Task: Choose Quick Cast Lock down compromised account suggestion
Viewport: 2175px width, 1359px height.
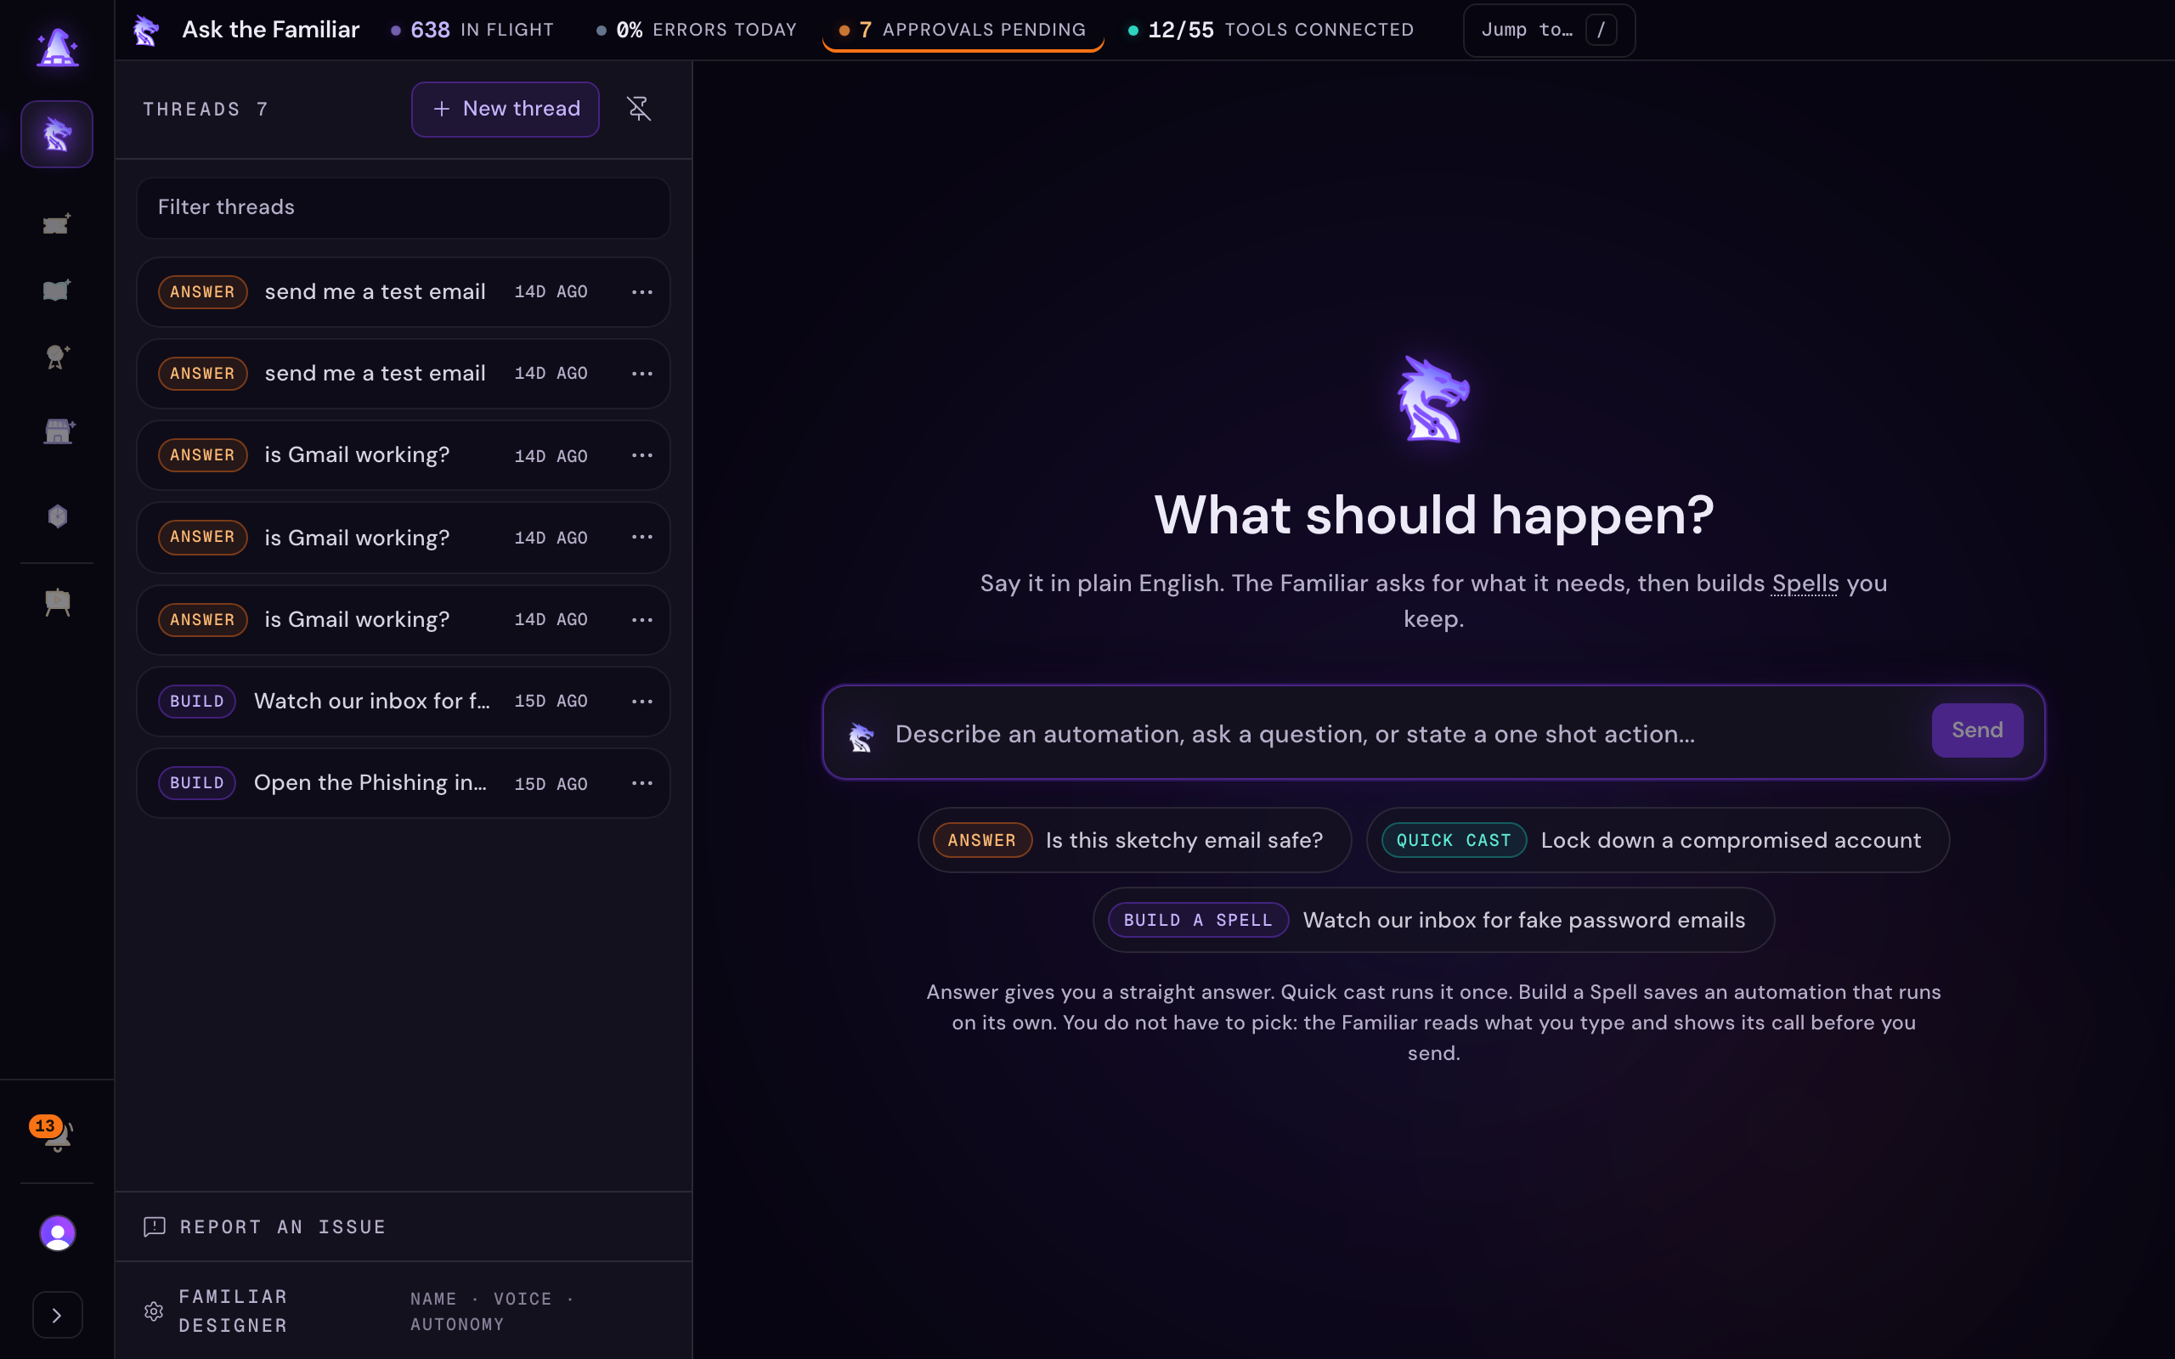Action: [1658, 840]
